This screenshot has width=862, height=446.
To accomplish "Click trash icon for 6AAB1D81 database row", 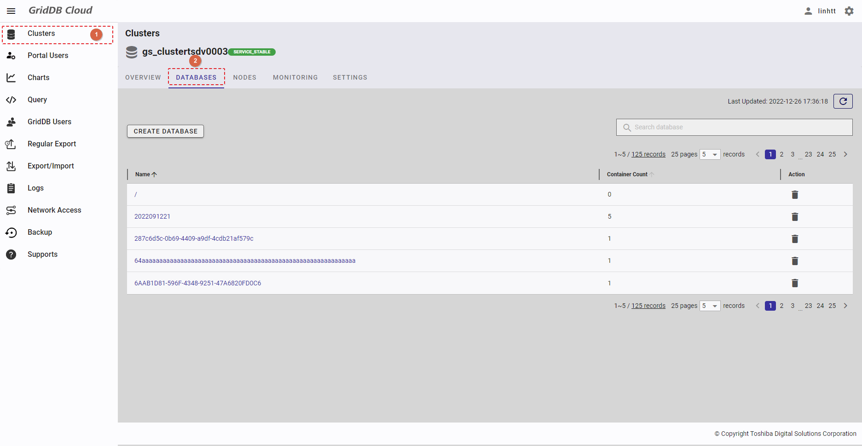I will coord(794,283).
